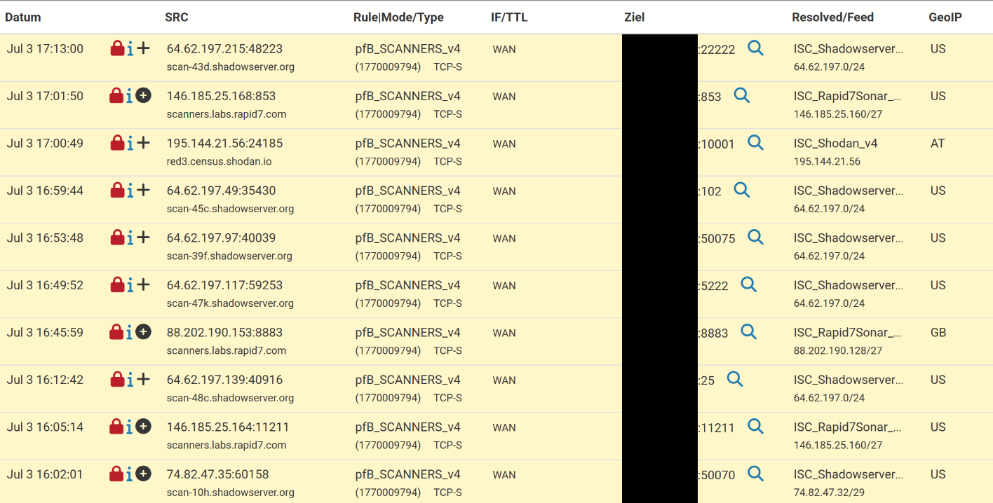
Task: Click the AT GeoIP code
Action: [x=938, y=144]
